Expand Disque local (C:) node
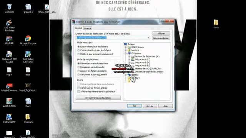Image resolution: width=246 pixels, height=138 pixels. point(129,59)
